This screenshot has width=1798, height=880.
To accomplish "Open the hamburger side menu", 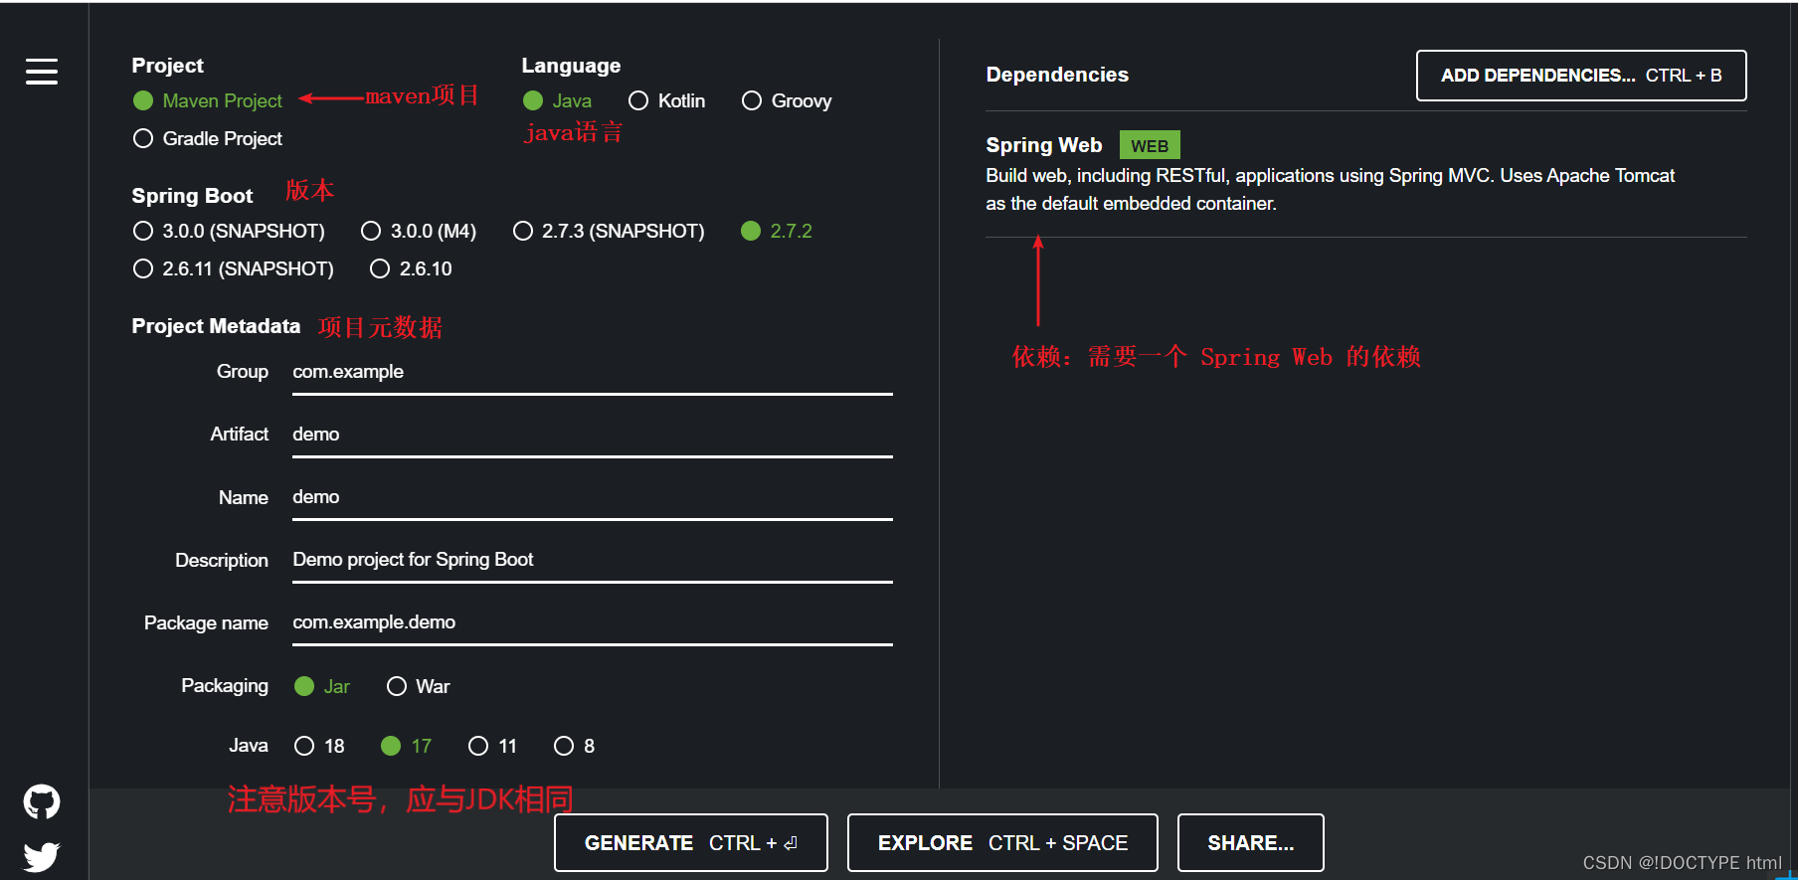I will pos(42,72).
